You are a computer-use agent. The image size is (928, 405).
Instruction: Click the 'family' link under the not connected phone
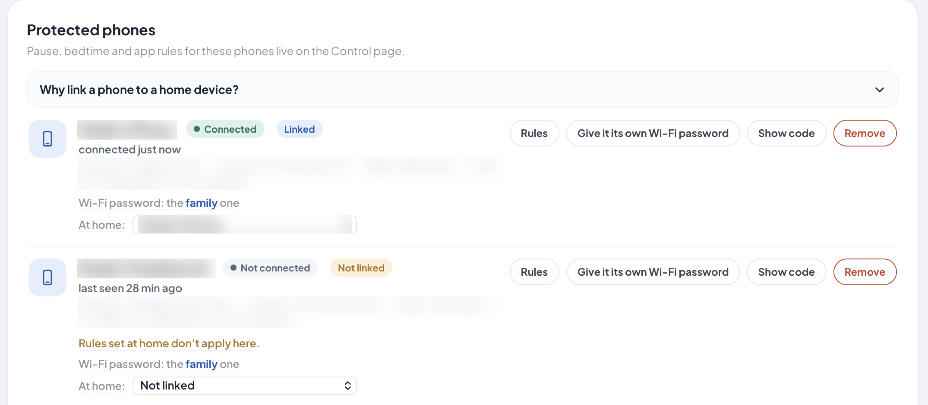coord(202,364)
